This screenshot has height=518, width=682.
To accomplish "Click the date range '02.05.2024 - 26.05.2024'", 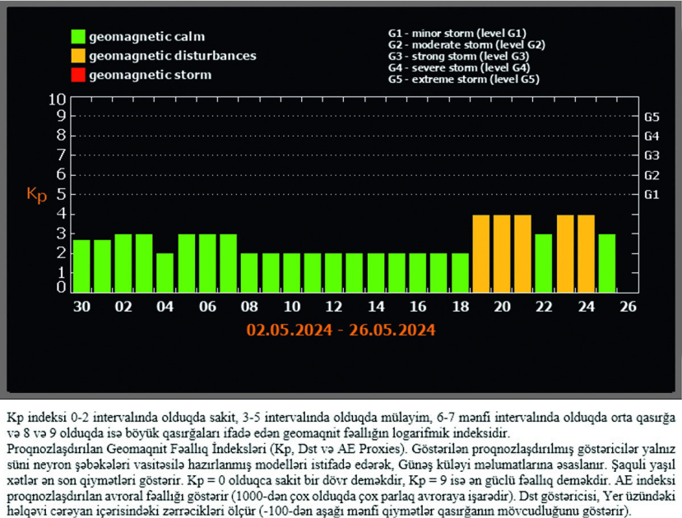I will tap(341, 330).
